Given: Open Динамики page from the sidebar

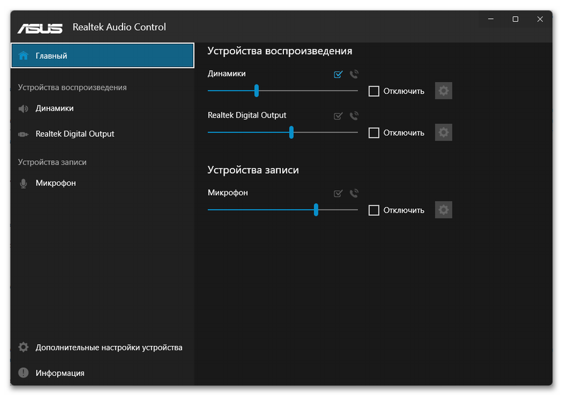Looking at the screenshot, I should (x=103, y=108).
